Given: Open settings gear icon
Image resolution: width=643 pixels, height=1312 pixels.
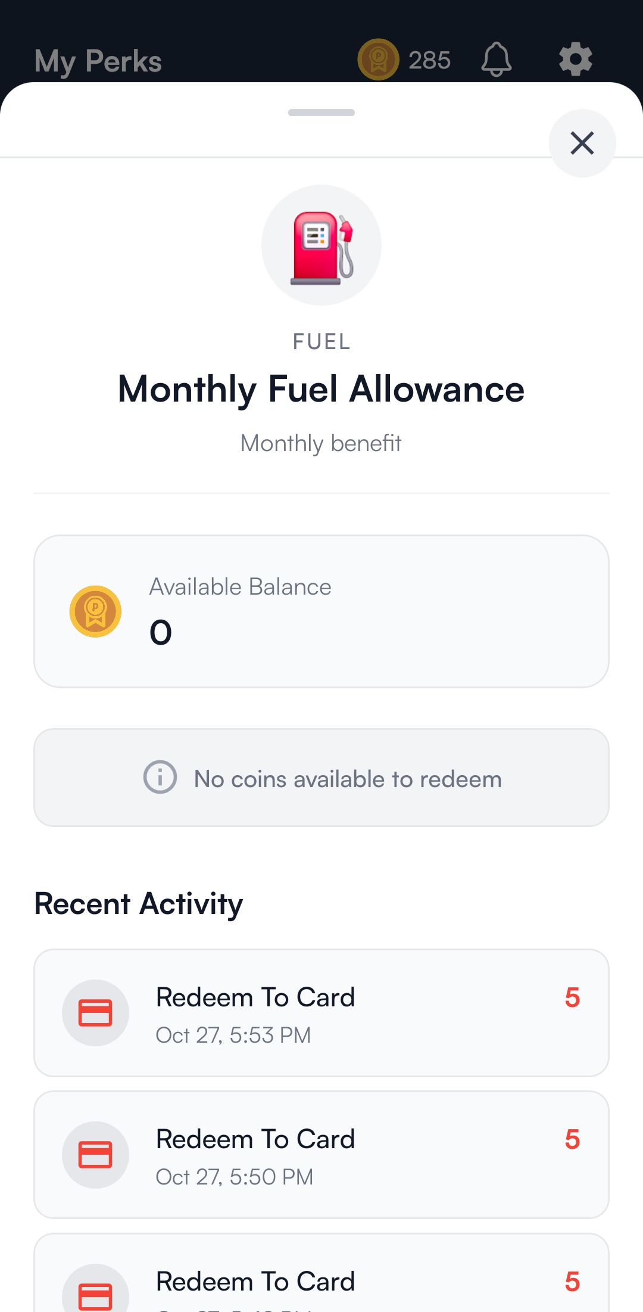Looking at the screenshot, I should (575, 60).
